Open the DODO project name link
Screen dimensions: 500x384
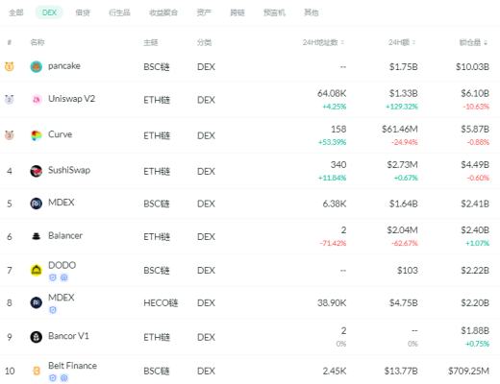click(62, 265)
